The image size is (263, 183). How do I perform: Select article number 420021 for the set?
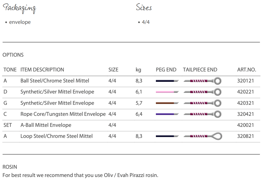pos(245,125)
